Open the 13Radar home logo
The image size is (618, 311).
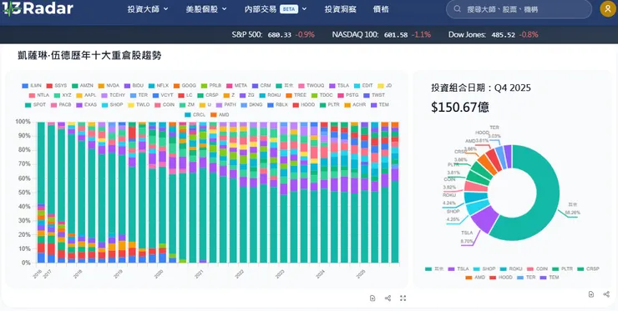click(38, 8)
